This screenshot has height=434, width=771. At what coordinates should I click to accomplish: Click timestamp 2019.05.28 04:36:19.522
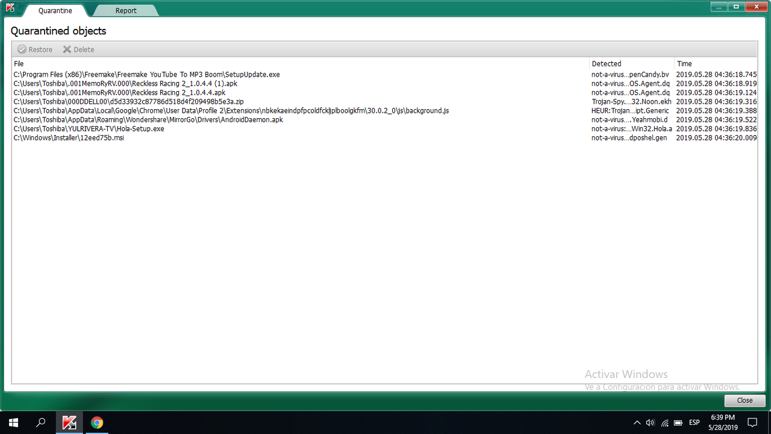pos(716,120)
